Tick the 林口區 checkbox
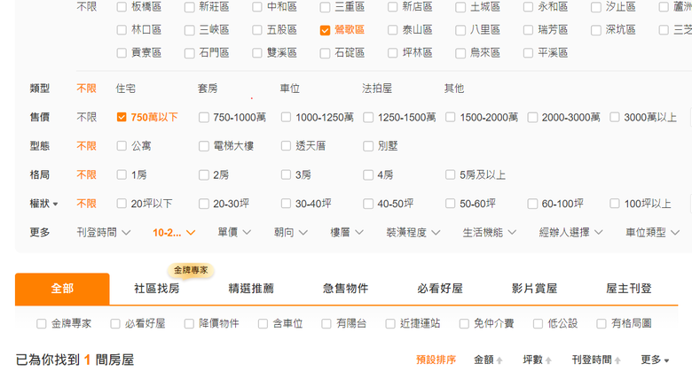 coord(122,30)
